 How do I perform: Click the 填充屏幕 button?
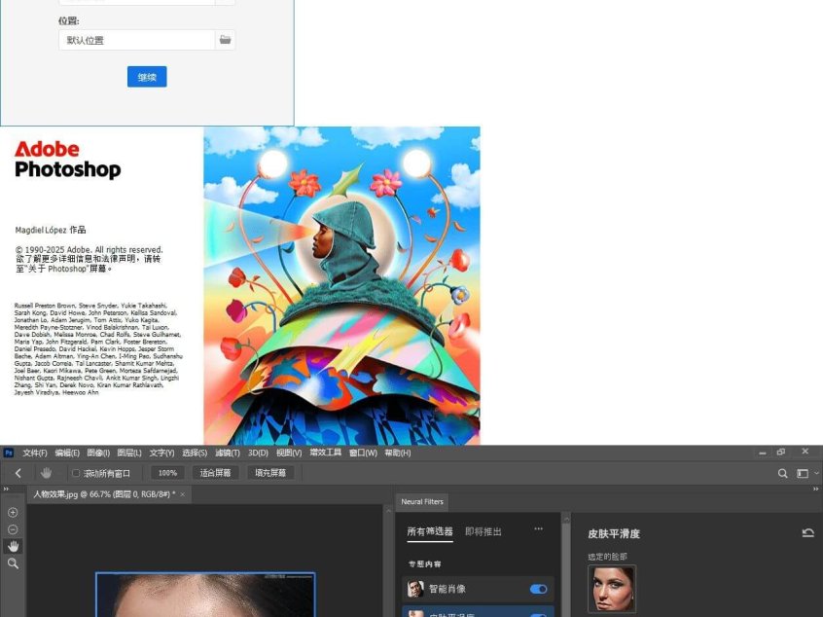[x=270, y=473]
